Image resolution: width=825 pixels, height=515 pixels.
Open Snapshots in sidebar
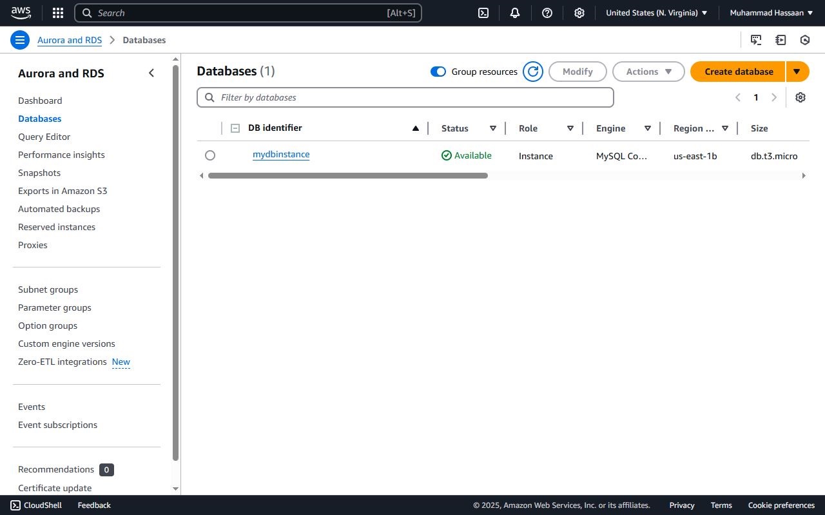point(39,173)
